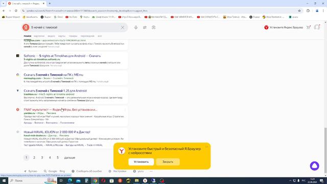Image resolution: width=327 pixels, height=184 pixels.
Task: Switch to the 'товары' tab
Action: (73, 36)
